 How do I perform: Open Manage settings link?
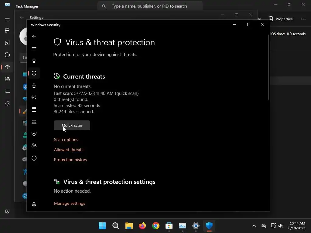(70, 203)
